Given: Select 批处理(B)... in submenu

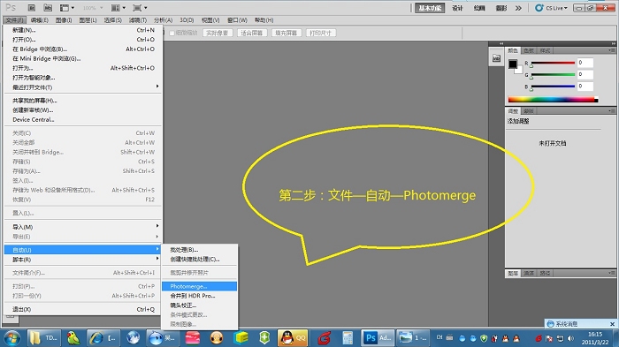Looking at the screenshot, I should [199, 250].
